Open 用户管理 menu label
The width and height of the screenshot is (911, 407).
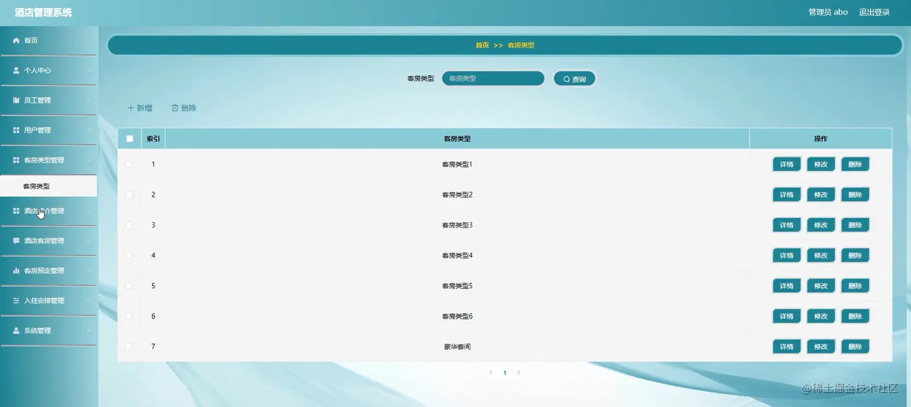[x=37, y=130]
